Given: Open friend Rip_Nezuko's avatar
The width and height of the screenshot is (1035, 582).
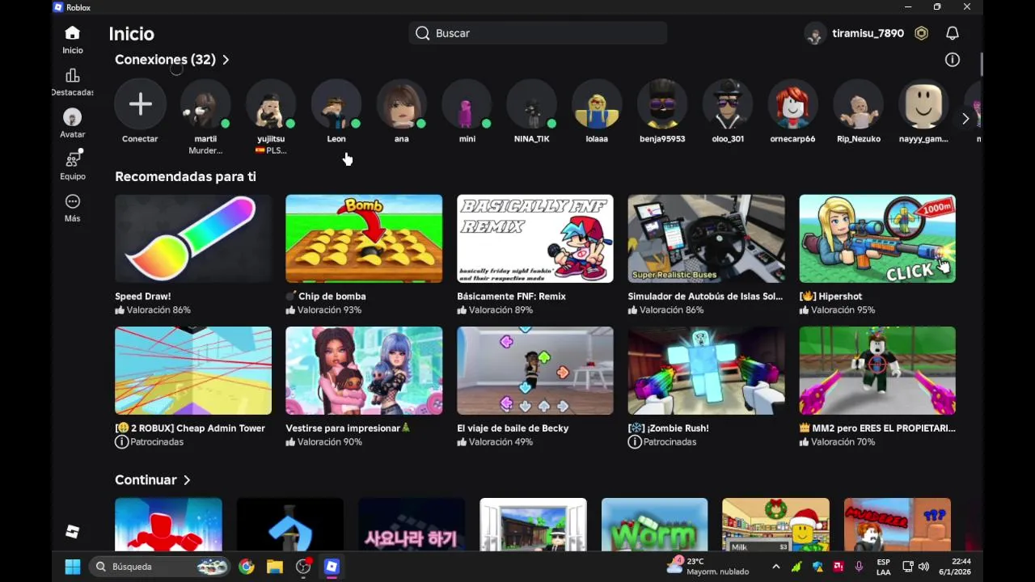Looking at the screenshot, I should coord(858,104).
